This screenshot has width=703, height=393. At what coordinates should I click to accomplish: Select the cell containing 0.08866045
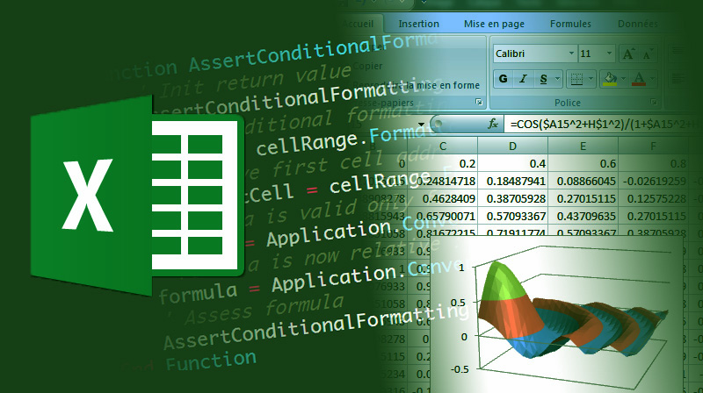point(583,181)
